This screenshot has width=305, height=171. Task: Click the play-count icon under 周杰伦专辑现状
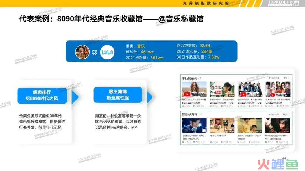point(211,142)
